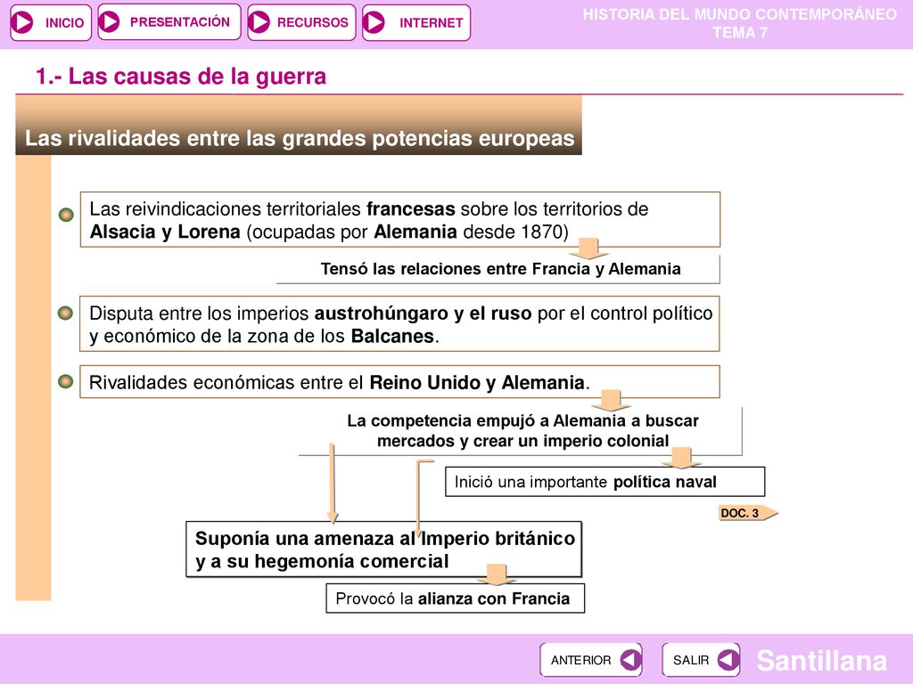Click the Santillana logo text
This screenshot has height=684, width=913.
821,661
